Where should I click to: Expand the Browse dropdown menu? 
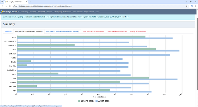pos(33,11)
